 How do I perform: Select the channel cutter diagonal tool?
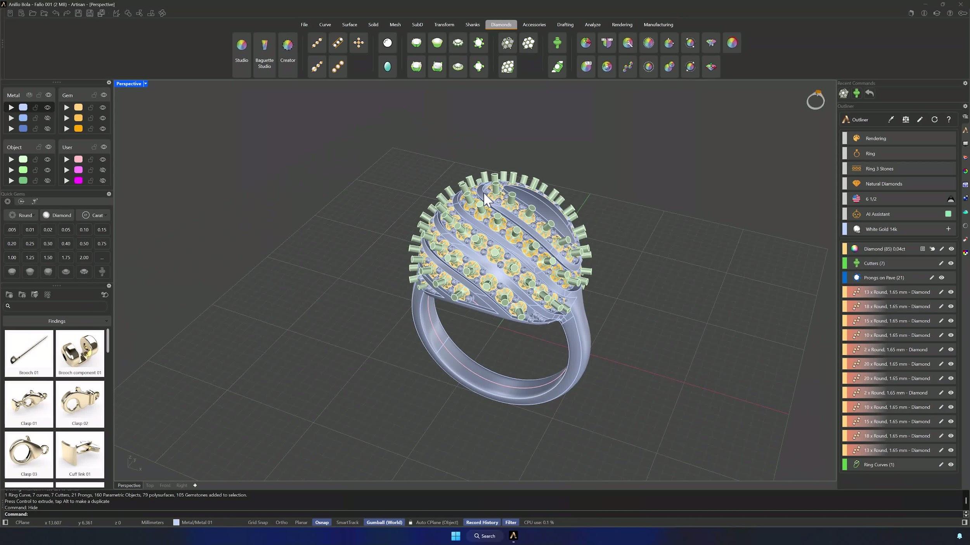[x=557, y=66]
